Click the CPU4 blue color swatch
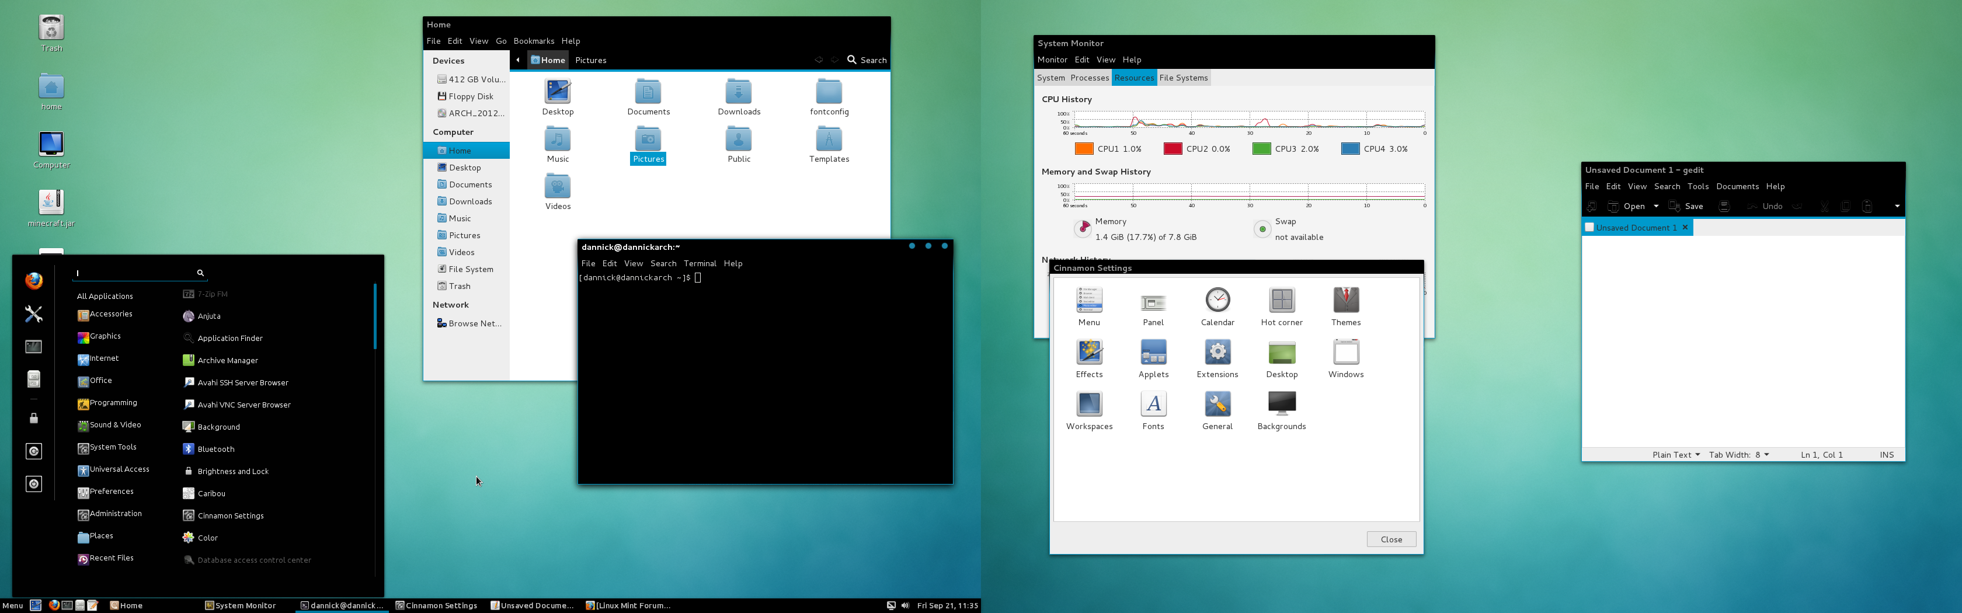1962x613 pixels. pyautogui.click(x=1349, y=149)
